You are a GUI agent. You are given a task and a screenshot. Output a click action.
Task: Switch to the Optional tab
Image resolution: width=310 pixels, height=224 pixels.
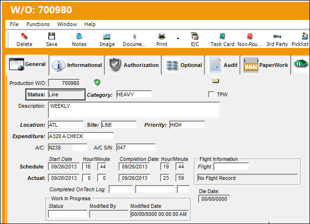click(183, 65)
